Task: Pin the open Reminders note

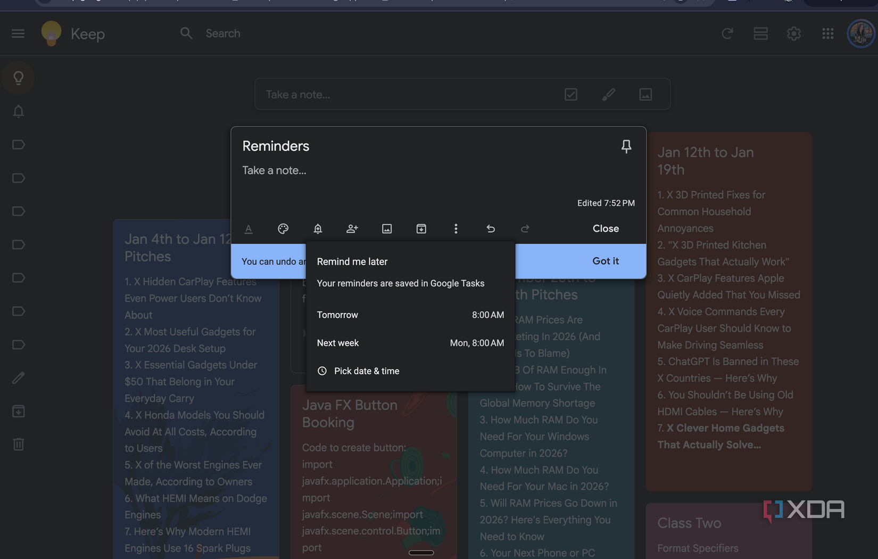Action: click(x=626, y=146)
